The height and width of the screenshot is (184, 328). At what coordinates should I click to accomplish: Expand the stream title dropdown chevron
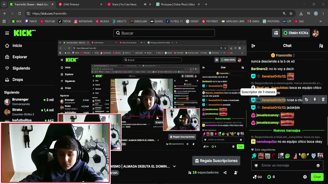[x=174, y=166]
